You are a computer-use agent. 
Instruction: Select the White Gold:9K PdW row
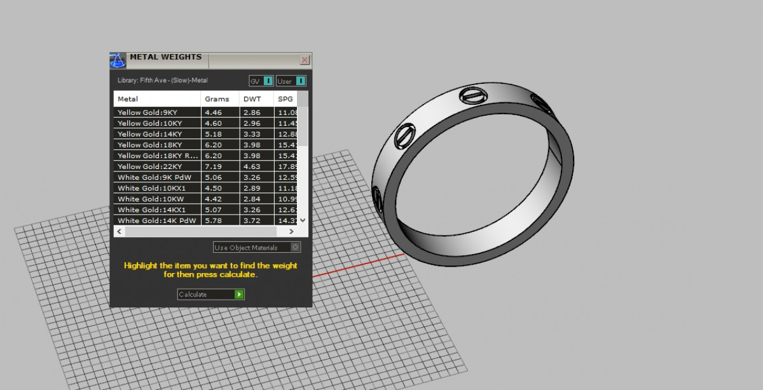tap(157, 177)
